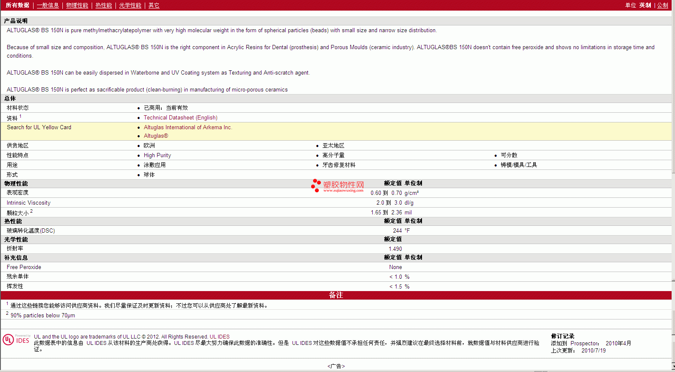Click the 亚太地区 supply region item
Screen dimensions: 675x372
click(333, 145)
